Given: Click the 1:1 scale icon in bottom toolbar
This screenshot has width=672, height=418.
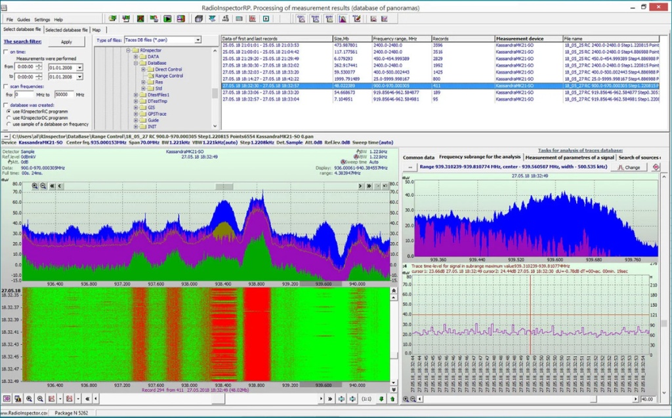Looking at the screenshot, I should (x=367, y=398).
